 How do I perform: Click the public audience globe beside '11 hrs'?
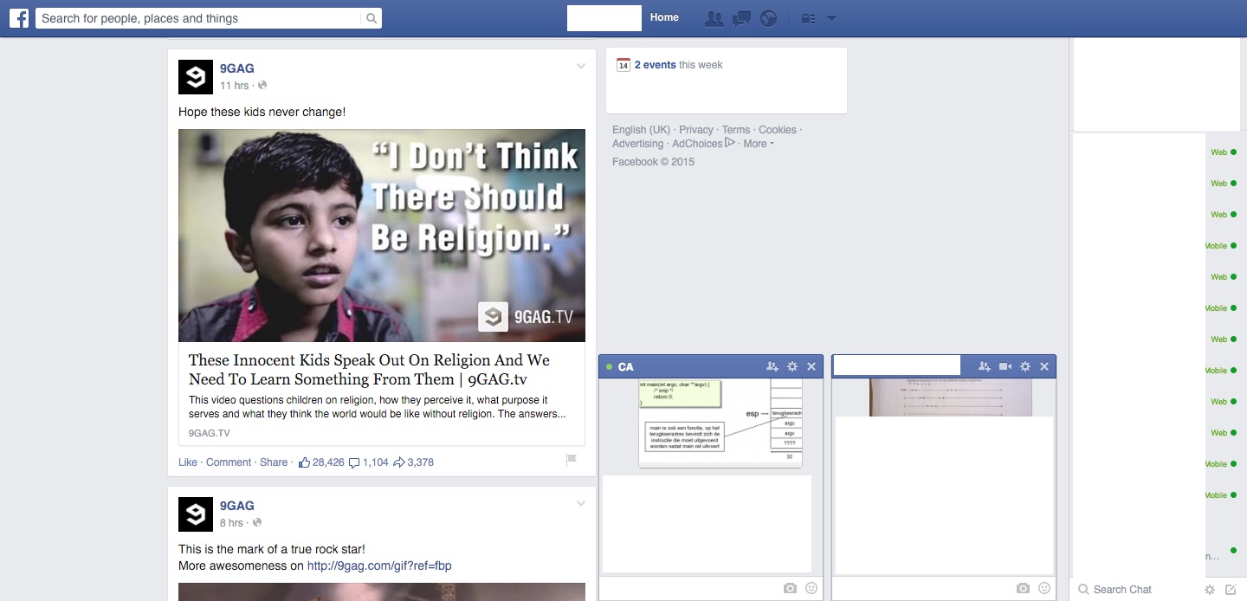pos(262,86)
